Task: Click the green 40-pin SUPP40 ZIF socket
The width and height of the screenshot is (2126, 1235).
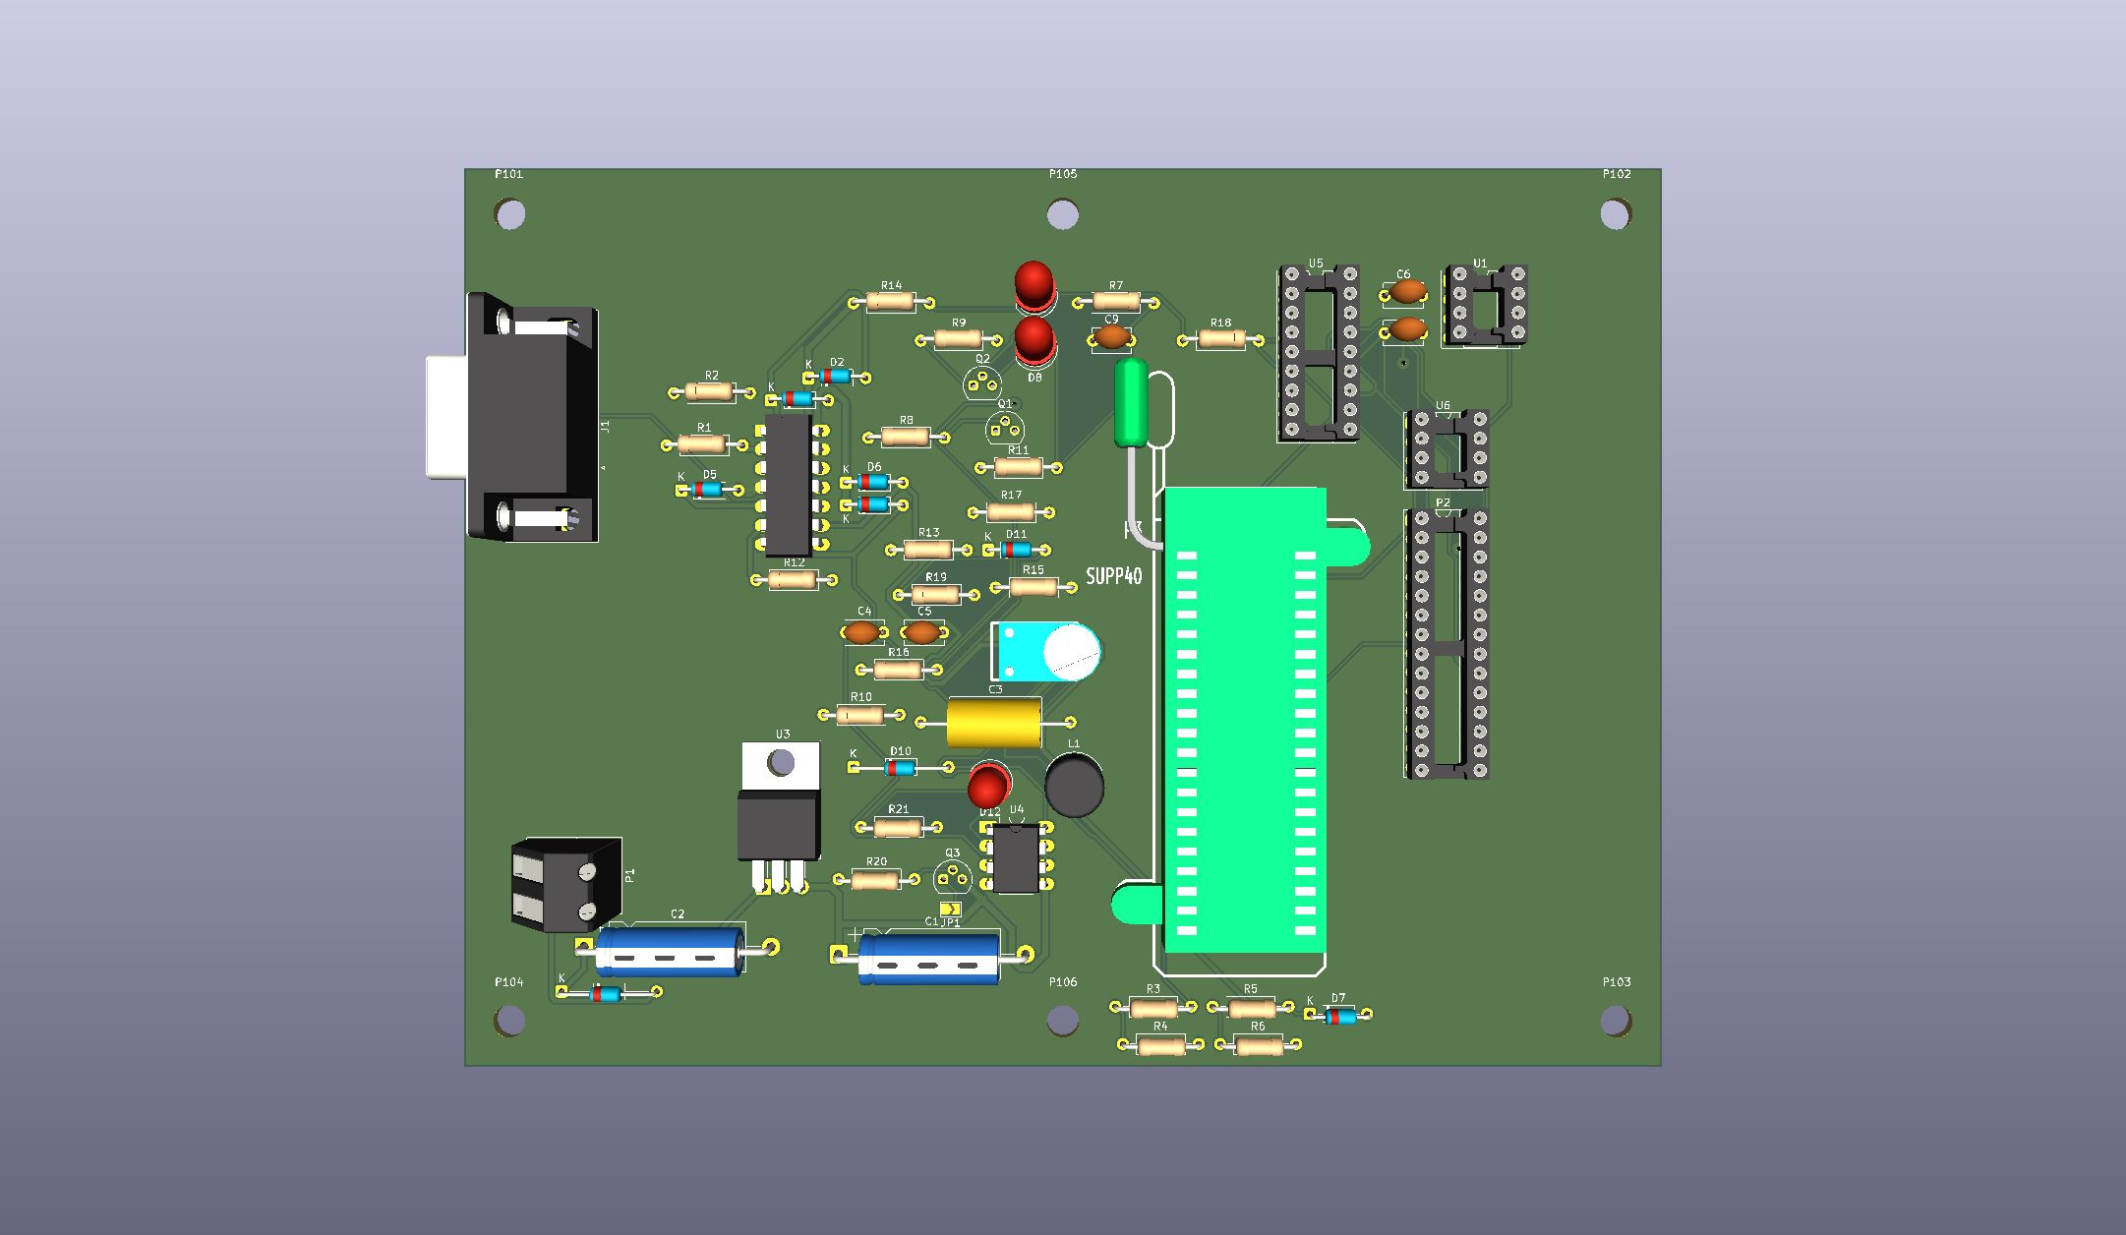Action: (x=1245, y=720)
